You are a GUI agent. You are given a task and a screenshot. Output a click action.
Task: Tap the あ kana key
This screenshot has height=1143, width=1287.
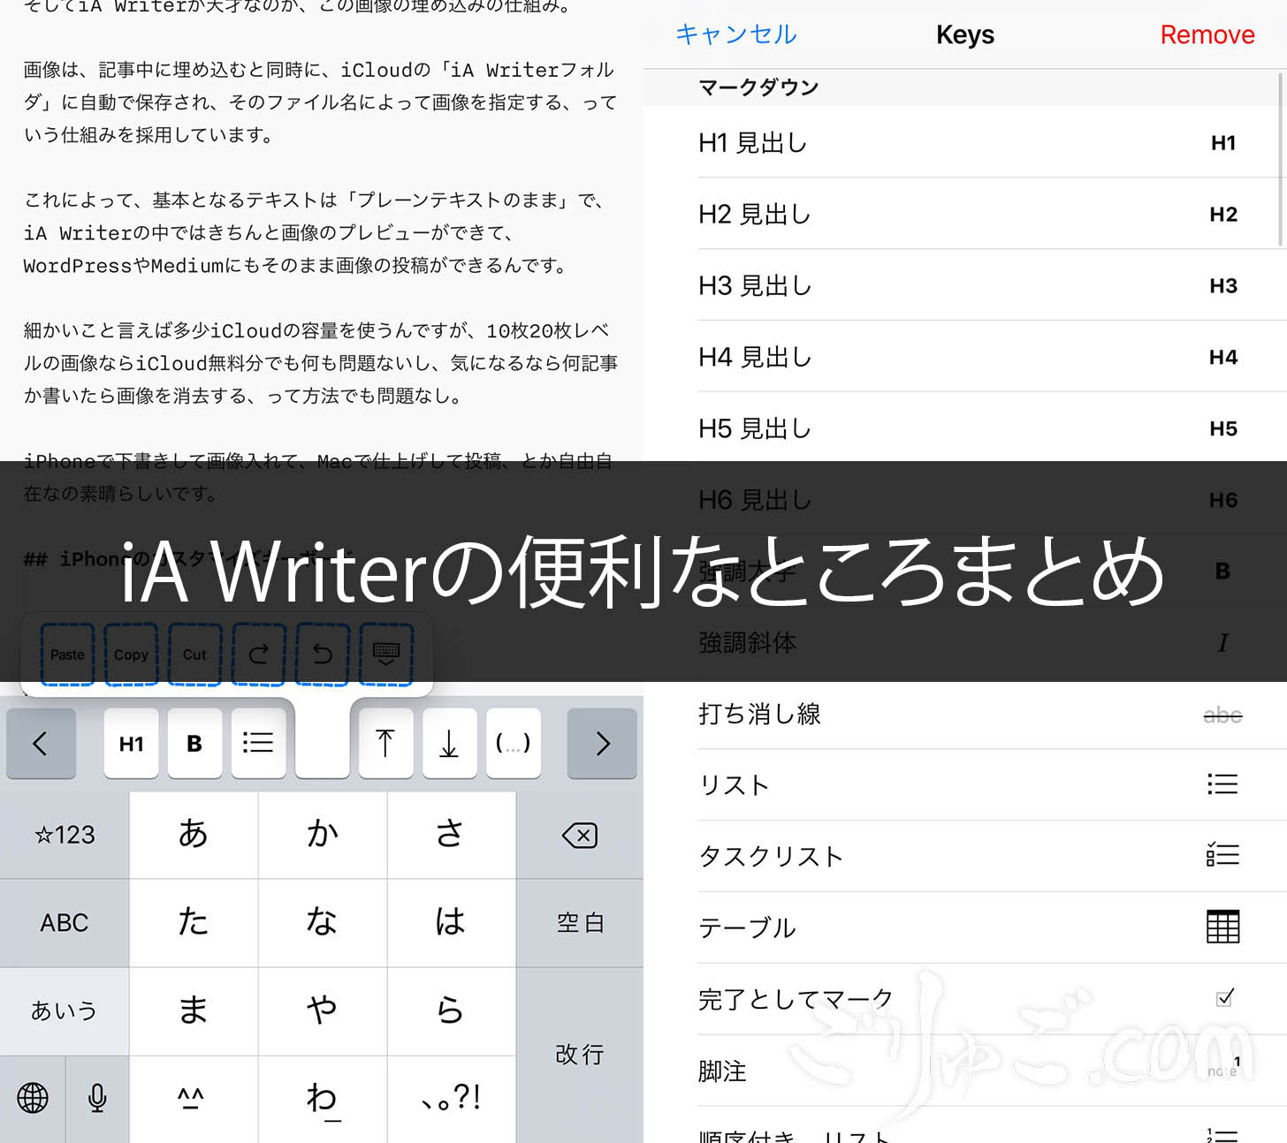pyautogui.click(x=194, y=835)
